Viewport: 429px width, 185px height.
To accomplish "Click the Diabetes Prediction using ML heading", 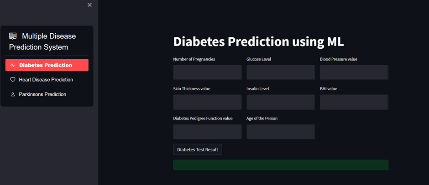I will (259, 42).
